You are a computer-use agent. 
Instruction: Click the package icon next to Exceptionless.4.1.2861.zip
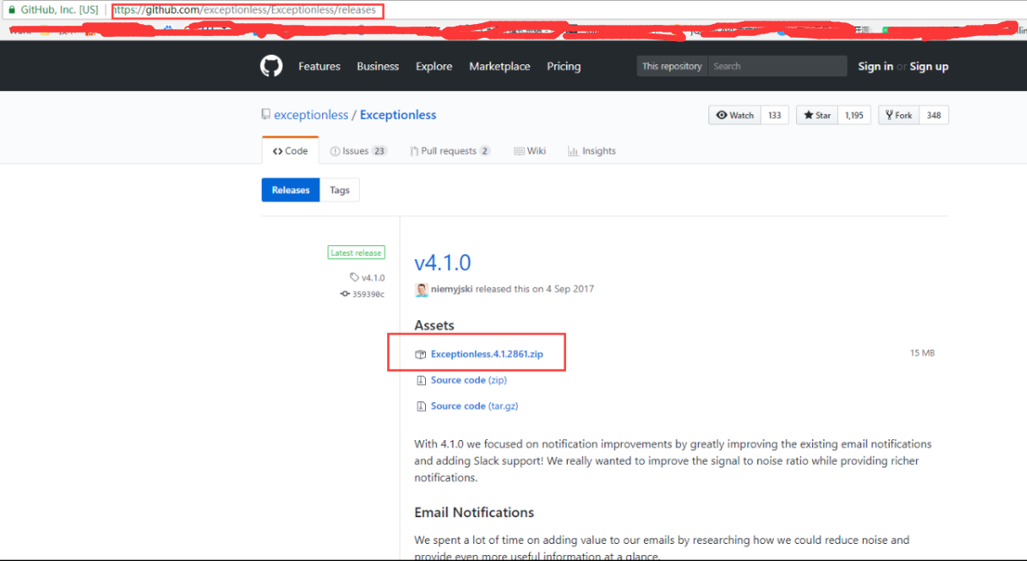[421, 354]
